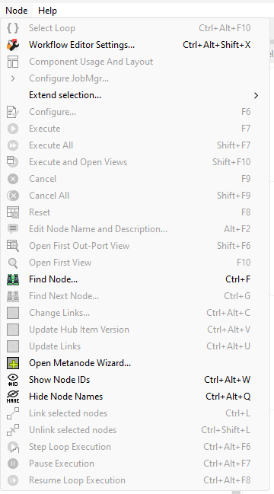The width and height of the screenshot is (274, 494).
Task: Expand the Configure JobMgr chevron
Action: (13, 78)
